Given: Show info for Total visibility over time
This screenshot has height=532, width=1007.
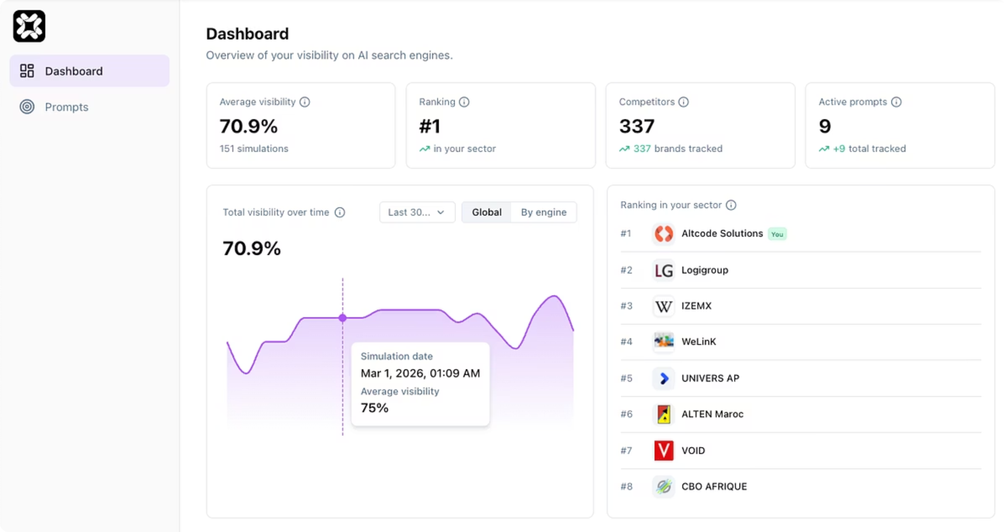Looking at the screenshot, I should [x=340, y=212].
